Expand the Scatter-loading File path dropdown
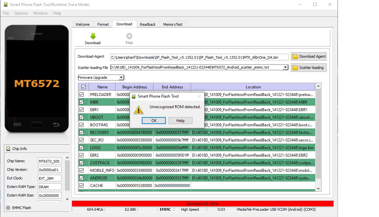 click(285, 68)
